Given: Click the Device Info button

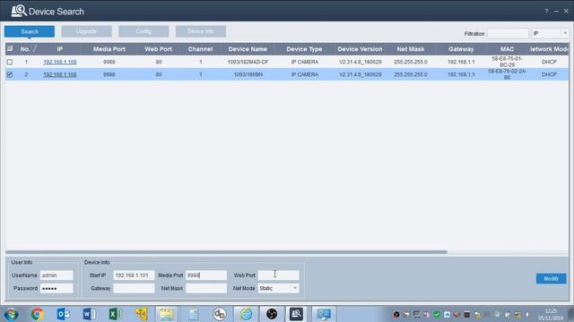Looking at the screenshot, I should coord(201,31).
